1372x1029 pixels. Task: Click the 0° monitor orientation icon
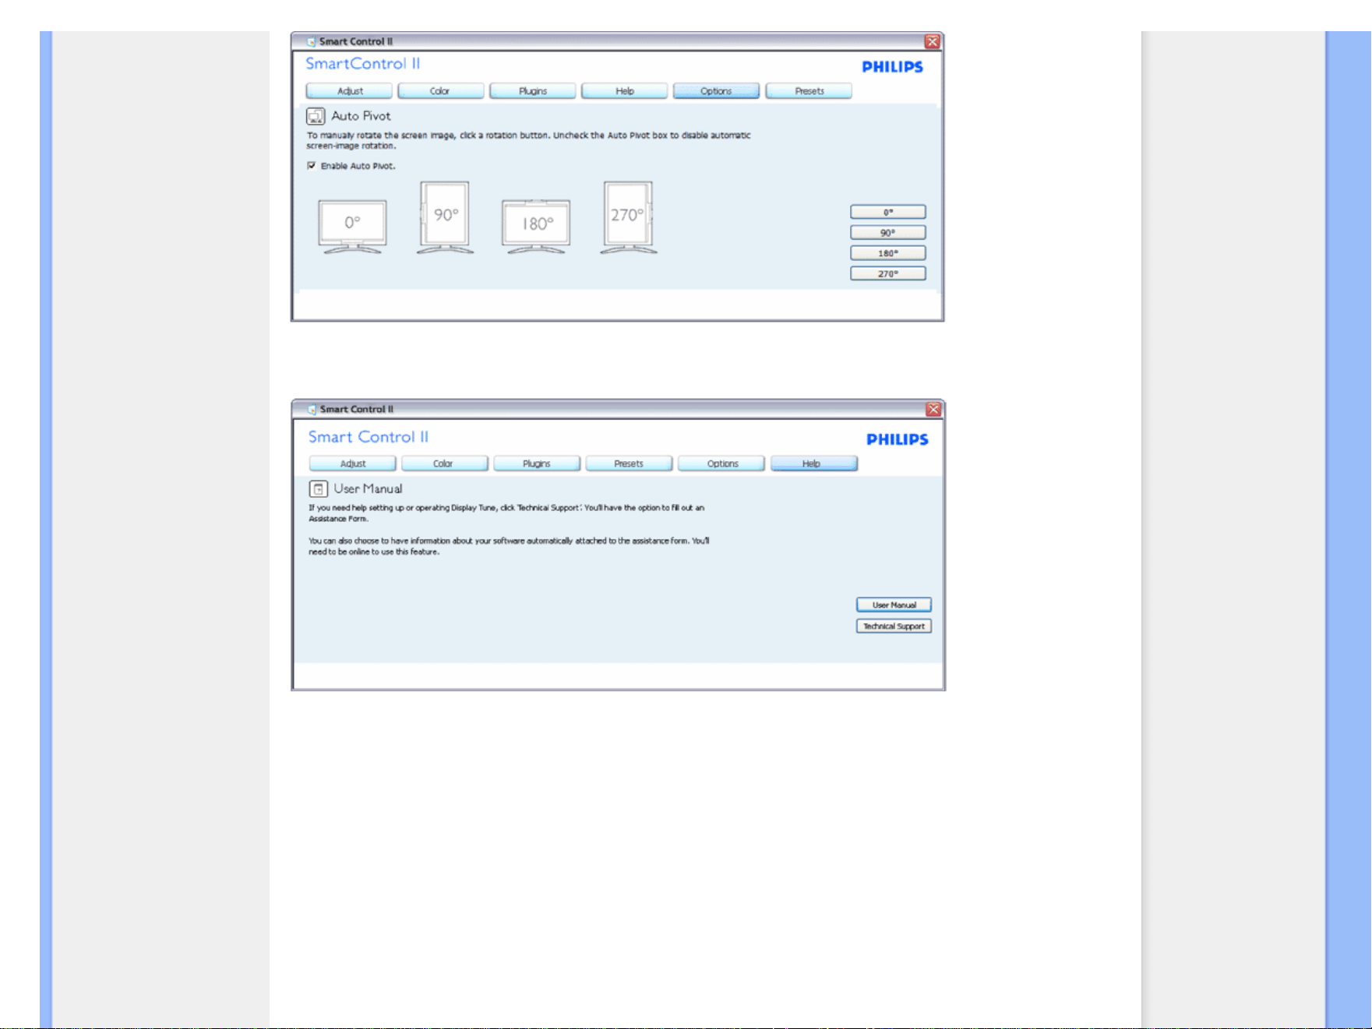pos(352,227)
